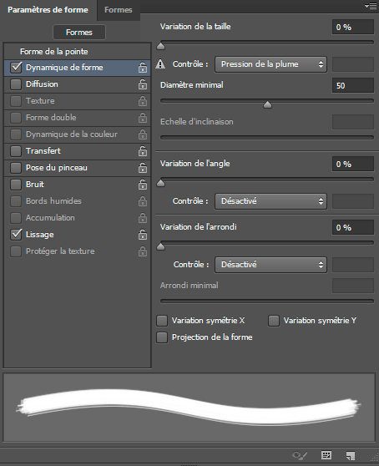379x466 pixels.
Task: Enable the Pose du pinceau checkbox
Action: (x=16, y=168)
